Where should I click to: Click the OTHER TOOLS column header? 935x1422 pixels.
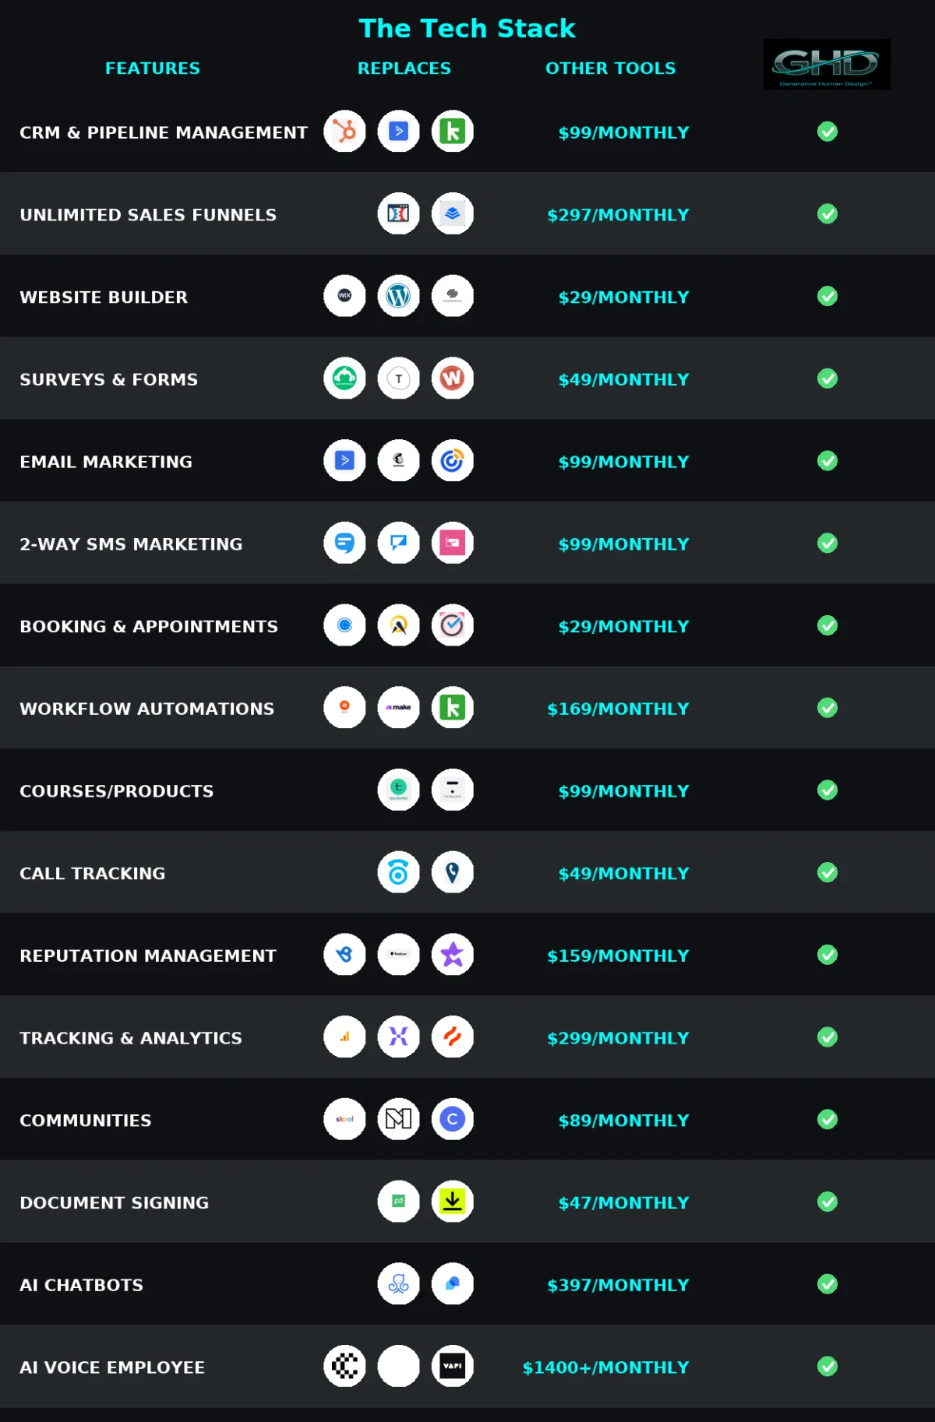[610, 69]
